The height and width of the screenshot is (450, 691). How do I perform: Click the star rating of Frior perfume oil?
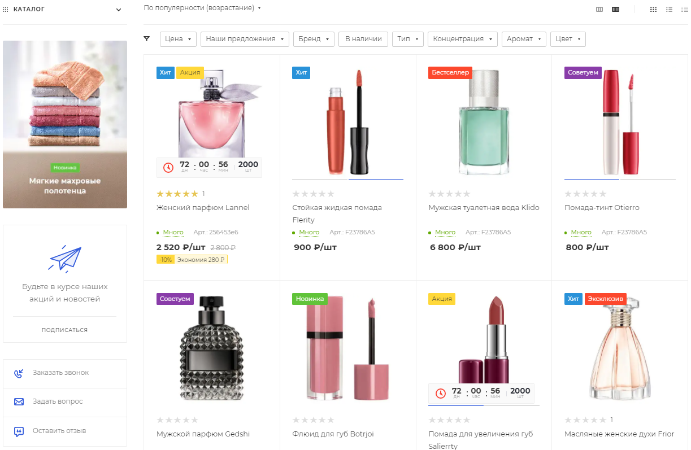tap(585, 420)
